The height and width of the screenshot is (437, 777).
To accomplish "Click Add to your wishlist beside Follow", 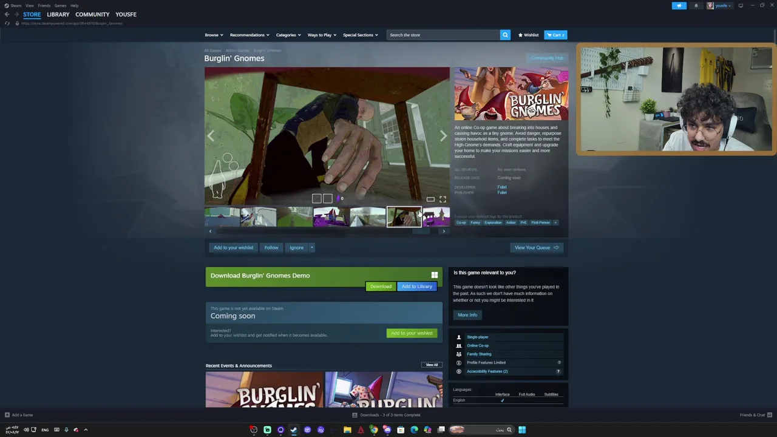I will coord(233,248).
